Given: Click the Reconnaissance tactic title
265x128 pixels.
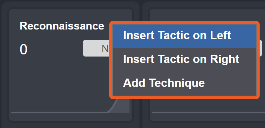Looking at the screenshot, I should click(x=62, y=26).
